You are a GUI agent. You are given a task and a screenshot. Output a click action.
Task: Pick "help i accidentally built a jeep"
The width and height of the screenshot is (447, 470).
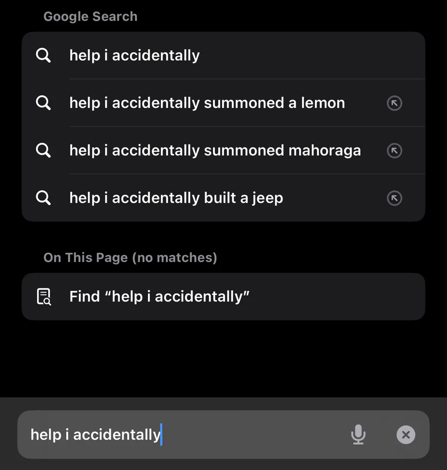176,198
